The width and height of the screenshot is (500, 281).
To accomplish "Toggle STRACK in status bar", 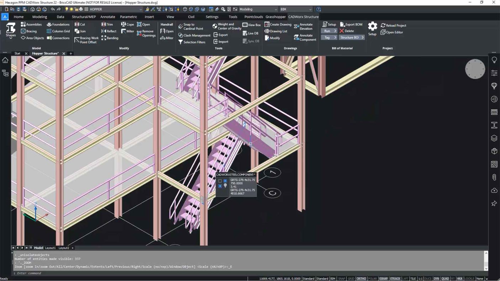I will [395, 279].
